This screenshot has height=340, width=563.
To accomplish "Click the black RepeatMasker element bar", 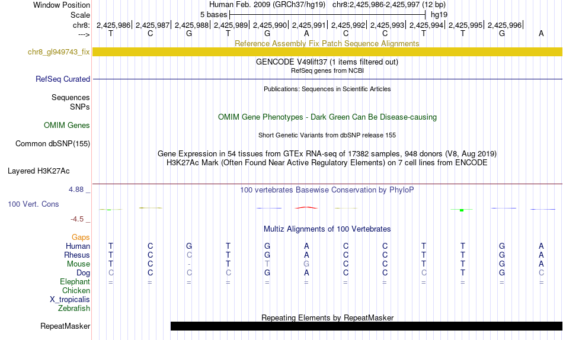I will [367, 326].
